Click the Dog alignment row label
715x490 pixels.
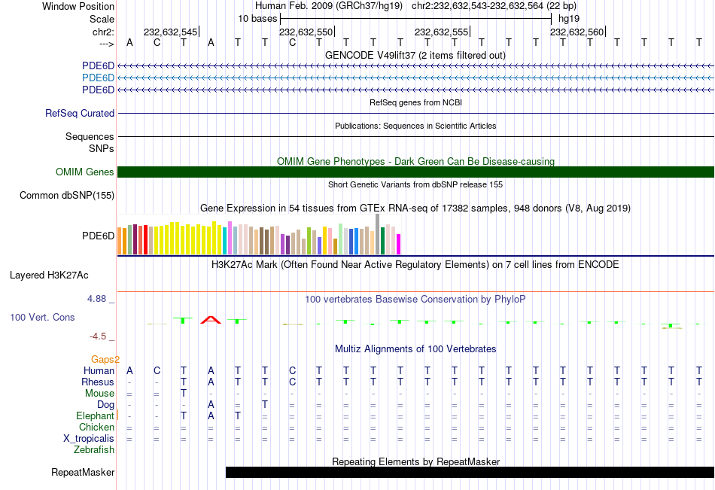(x=106, y=405)
